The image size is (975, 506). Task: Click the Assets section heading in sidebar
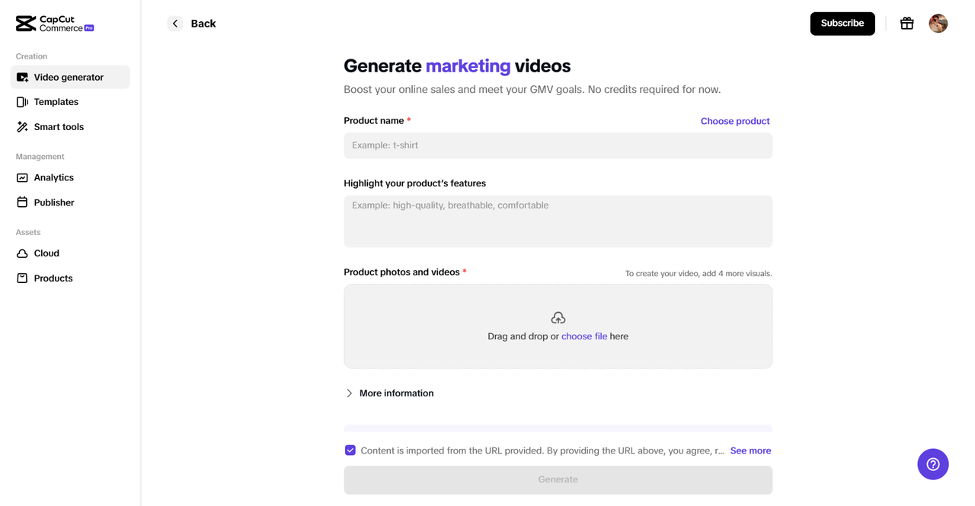pos(28,232)
